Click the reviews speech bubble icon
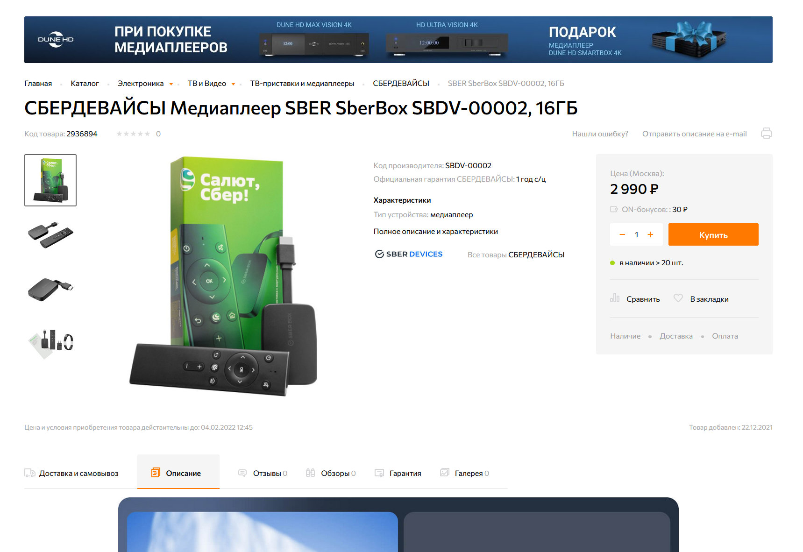The height and width of the screenshot is (552, 803). (242, 473)
